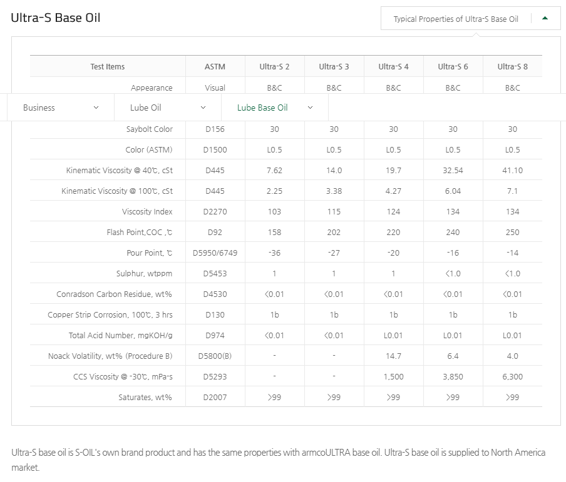The height and width of the screenshot is (482, 566).
Task: Click ASTM method D4530
Action: pyautogui.click(x=215, y=294)
